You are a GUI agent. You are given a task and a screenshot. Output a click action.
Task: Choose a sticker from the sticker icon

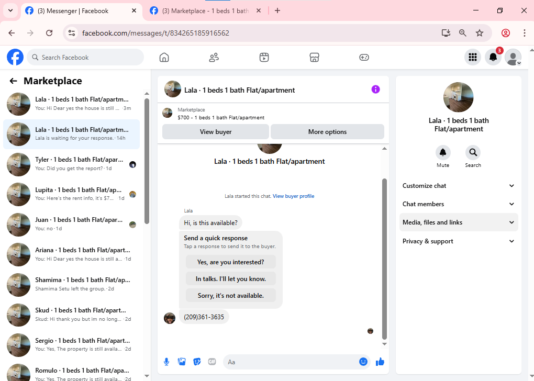(197, 362)
